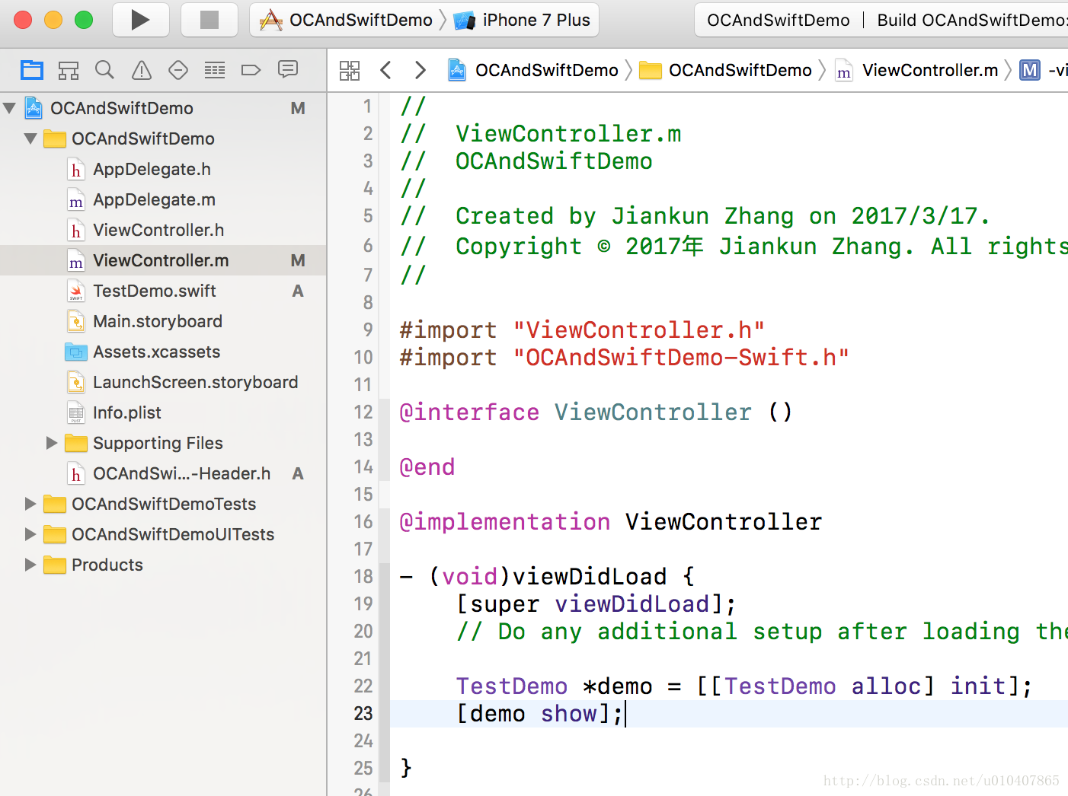Click the Build OCAndSwiftDemo activity status

(x=972, y=20)
